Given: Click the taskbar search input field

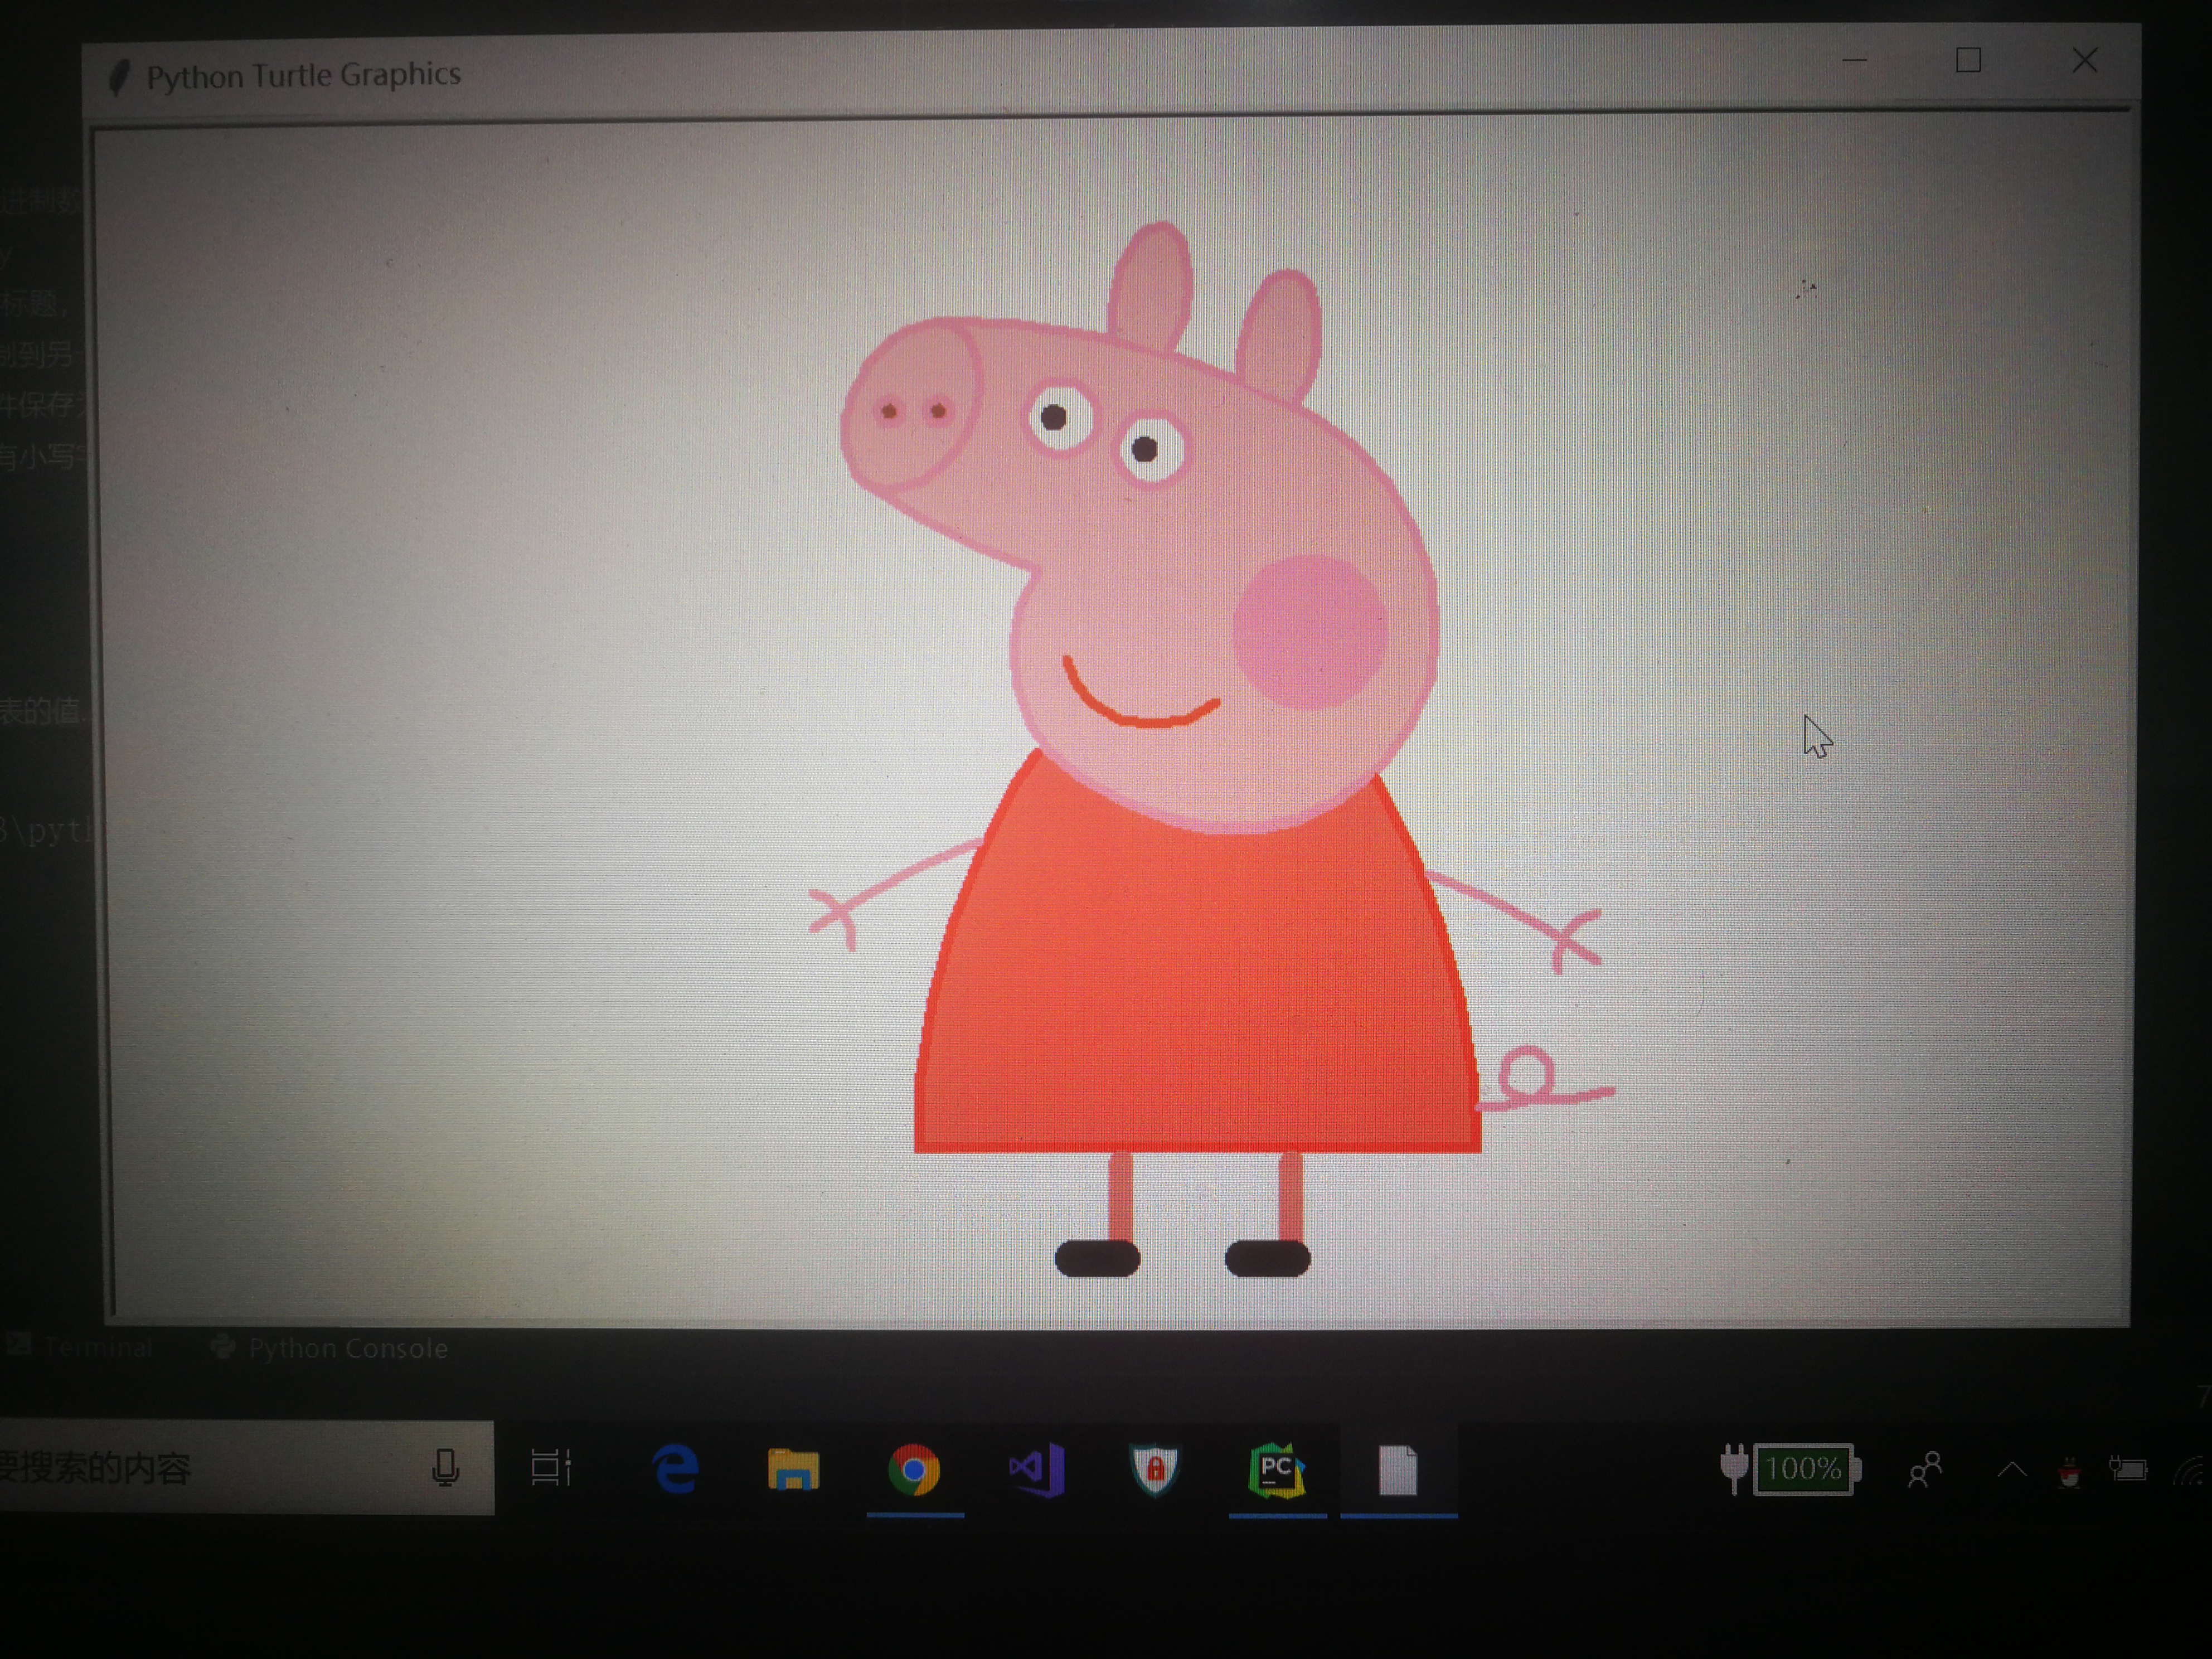Looking at the screenshot, I should coord(200,1468).
